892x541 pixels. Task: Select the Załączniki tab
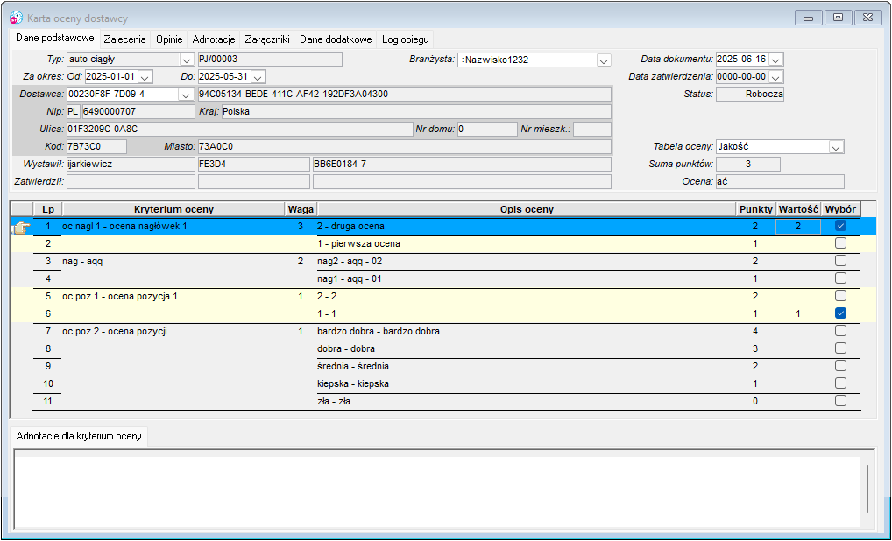[267, 39]
